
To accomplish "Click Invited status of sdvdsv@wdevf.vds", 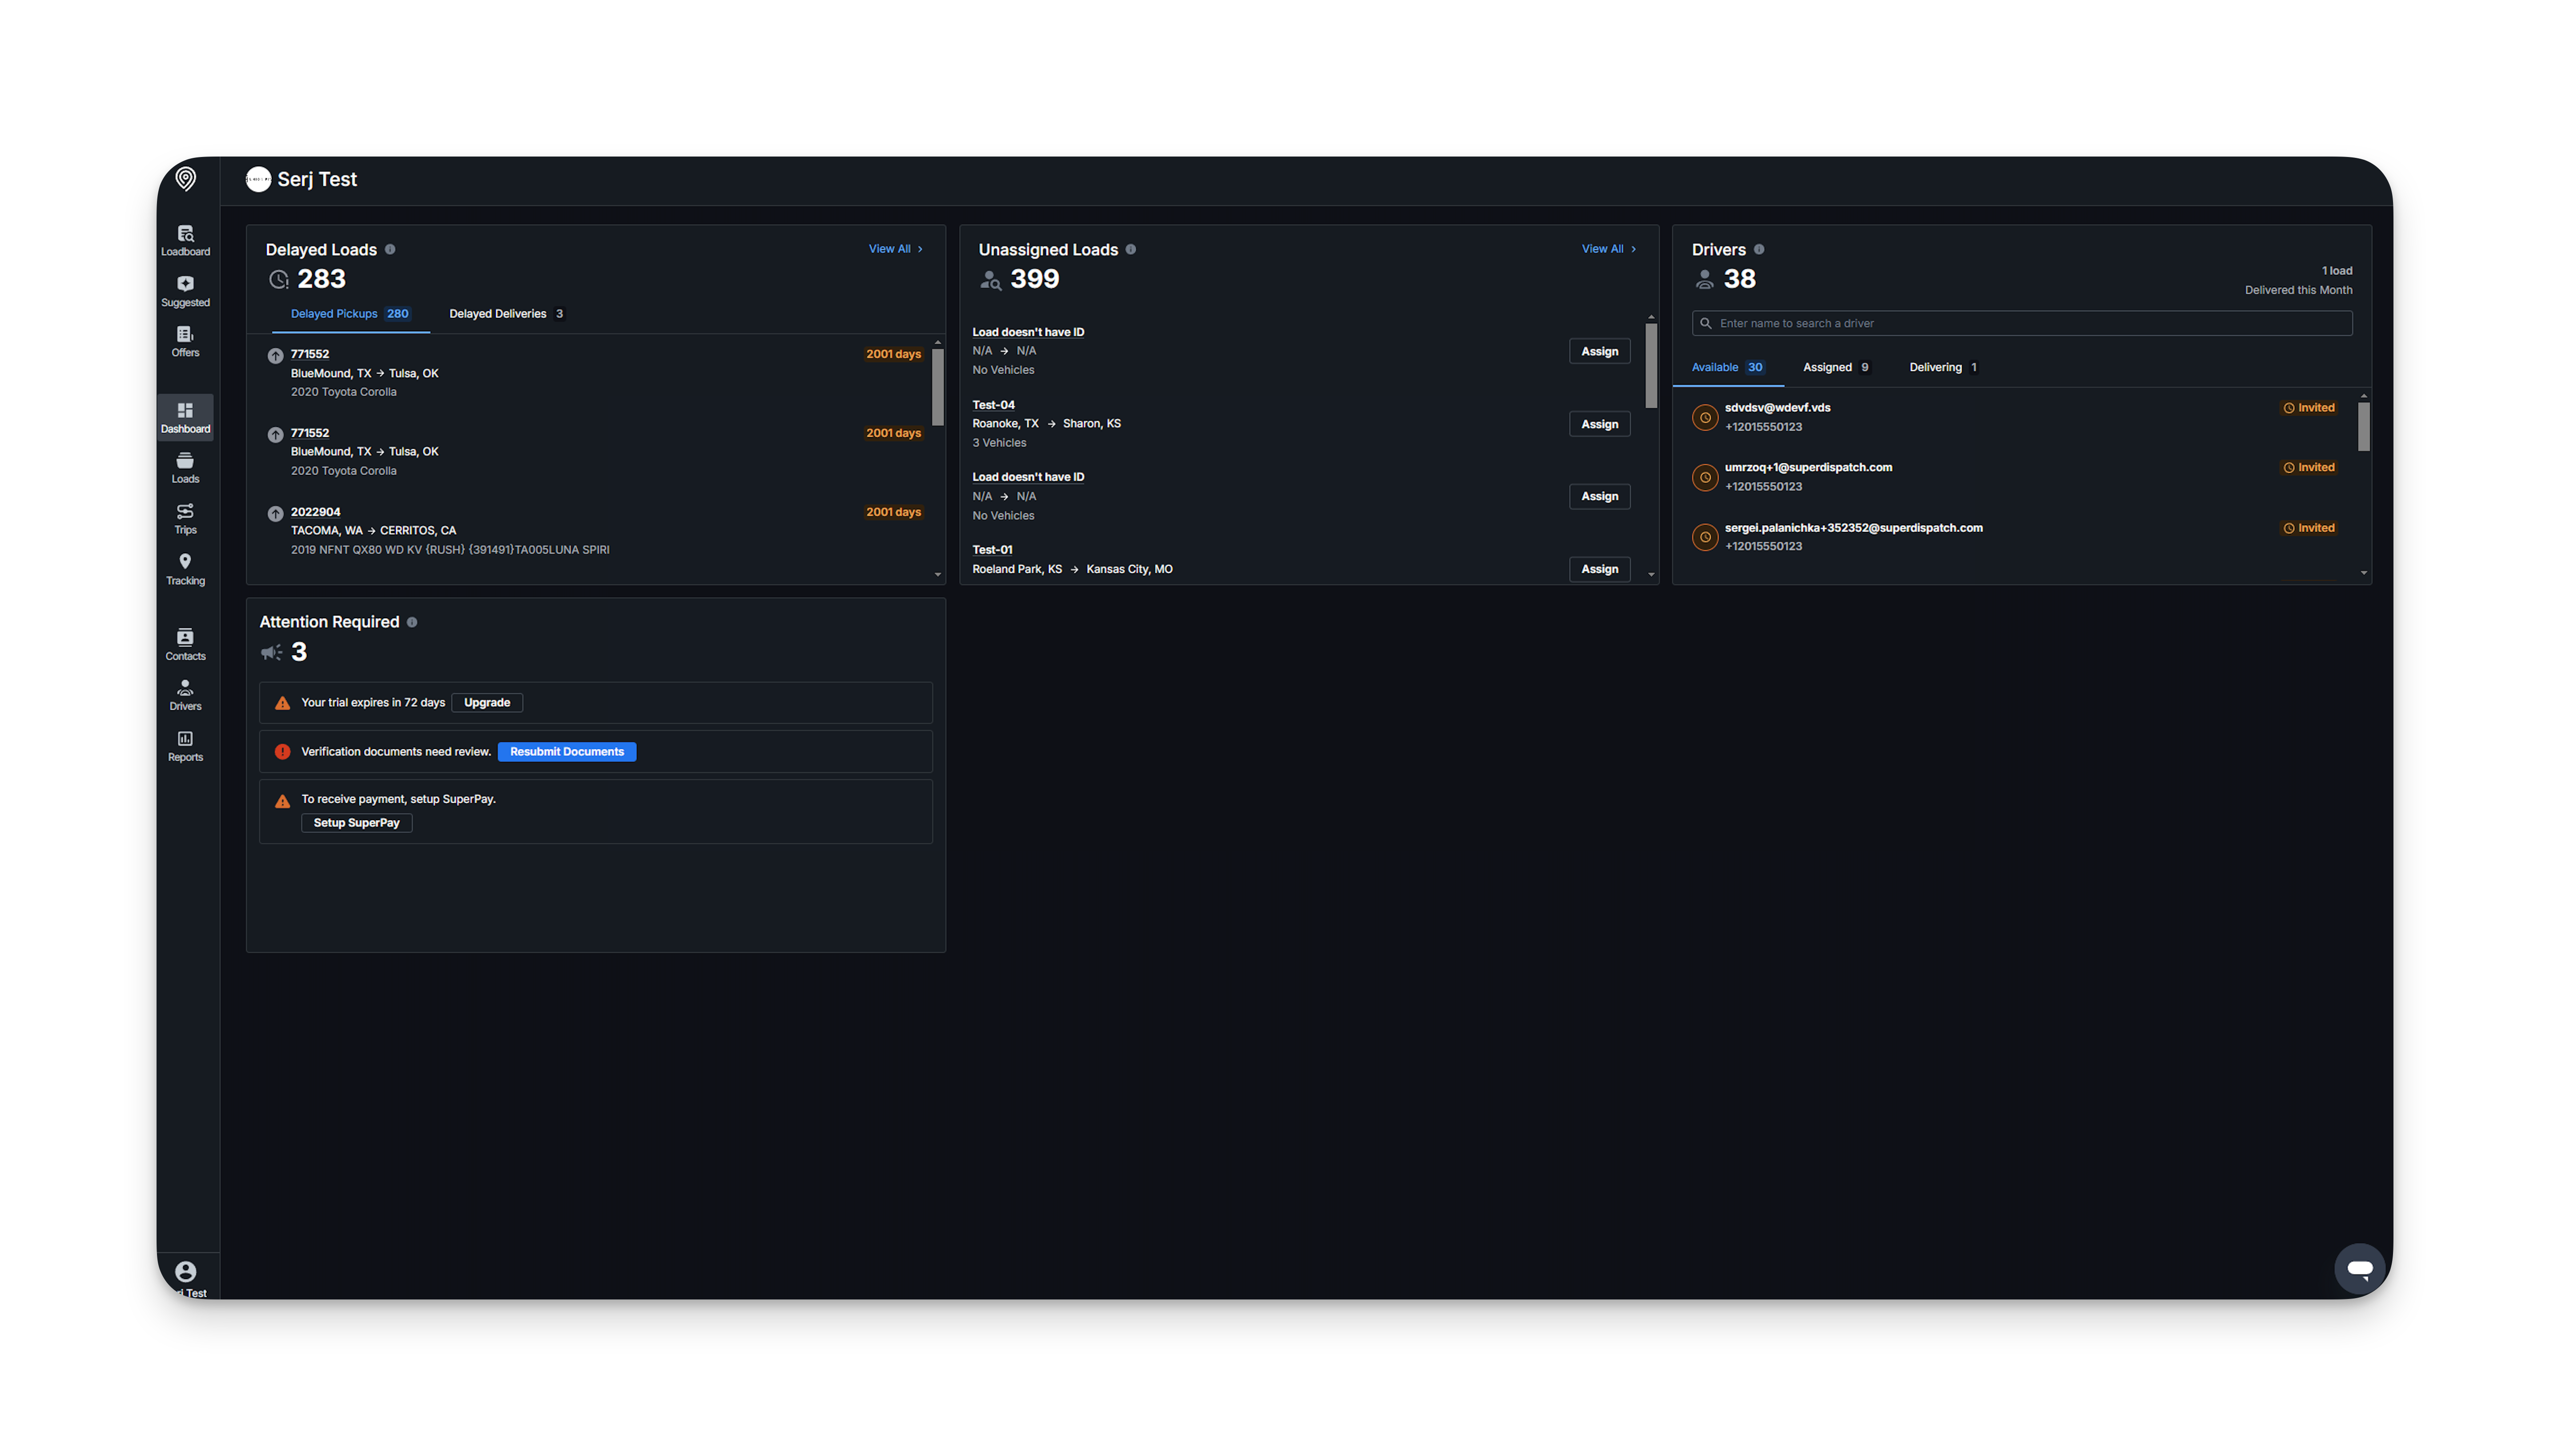I will point(2308,408).
